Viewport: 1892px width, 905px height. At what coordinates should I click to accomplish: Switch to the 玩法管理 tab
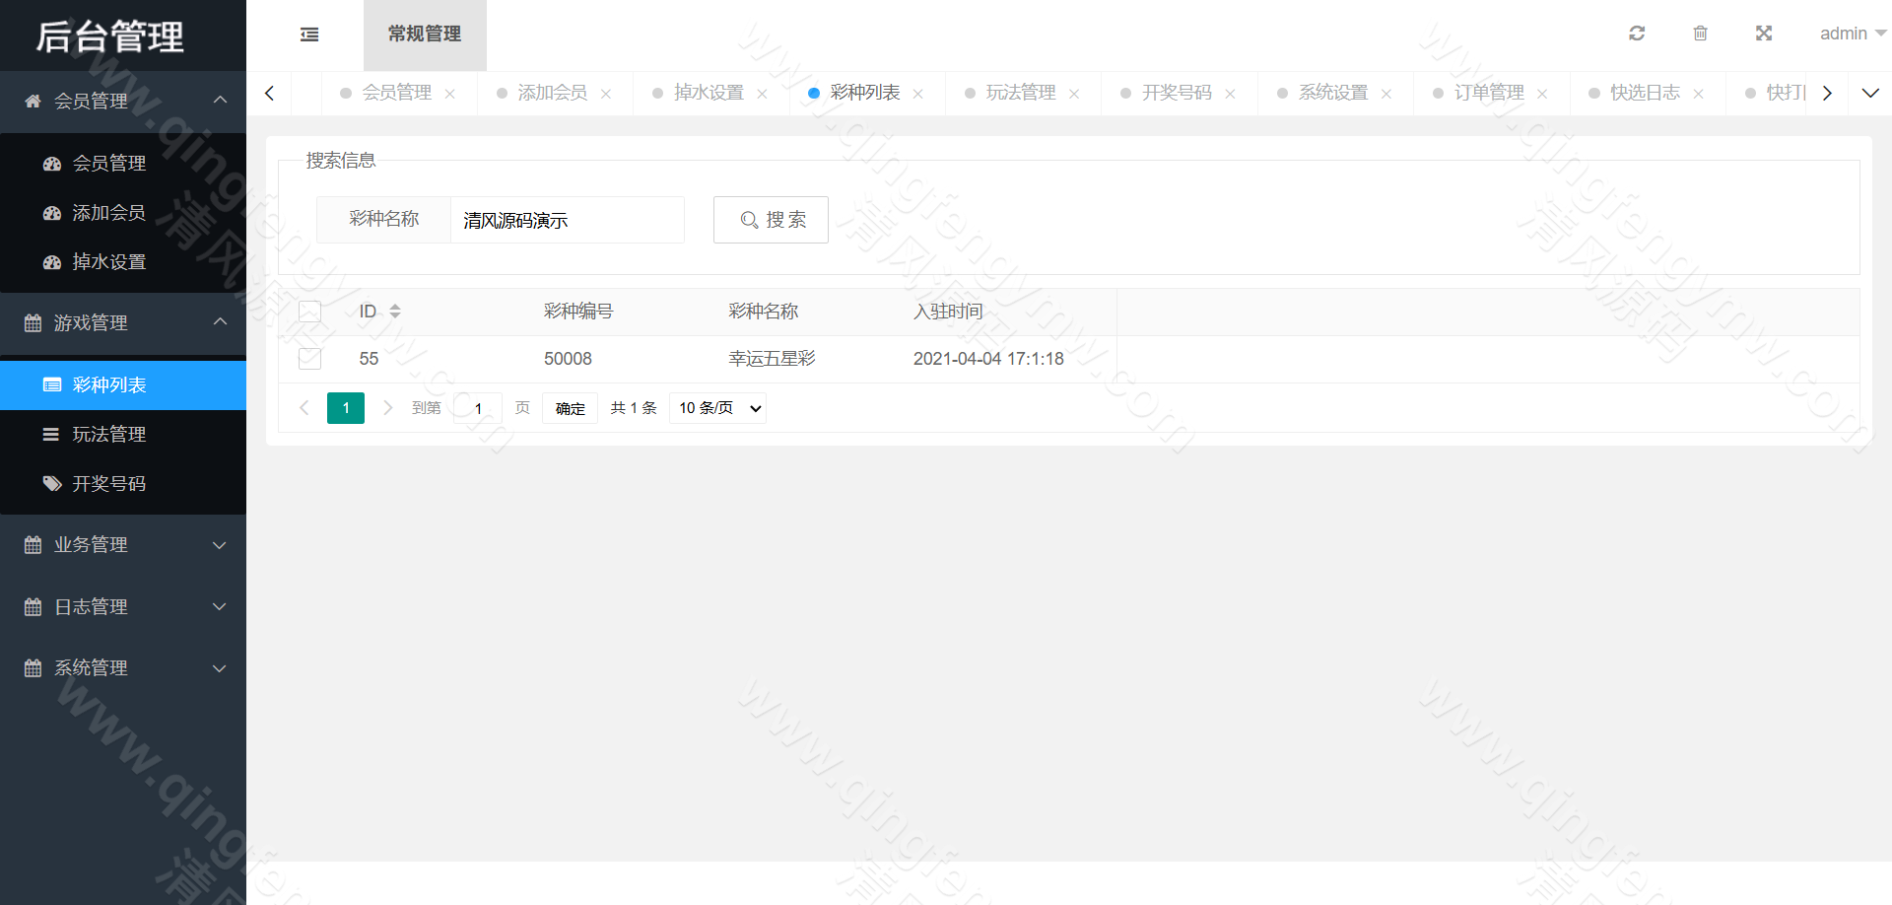(1021, 92)
